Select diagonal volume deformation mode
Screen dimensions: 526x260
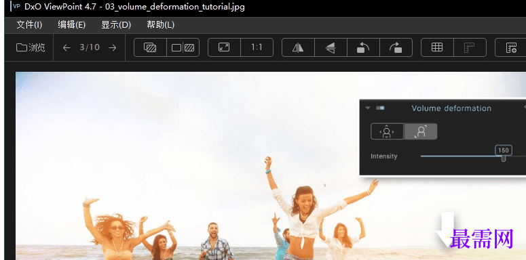pos(421,131)
